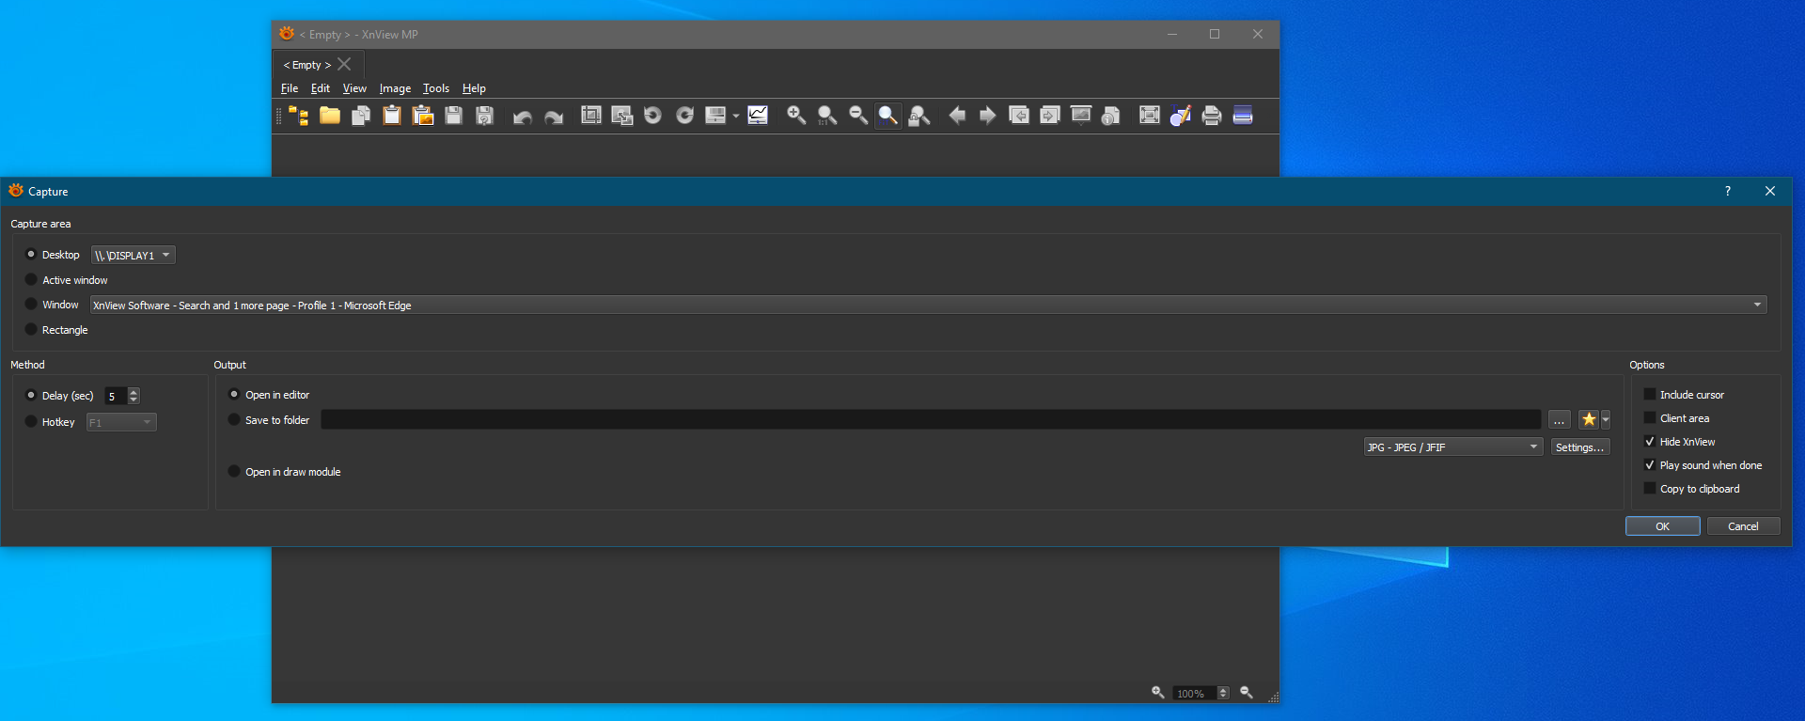Select the Crop tool icon
Screen dimensions: 1805x721
tap(591, 116)
